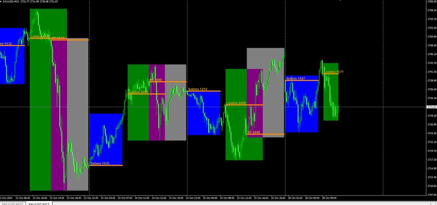Click the 2738.90 price scale value
This screenshot has height=205, width=437.
432,81
